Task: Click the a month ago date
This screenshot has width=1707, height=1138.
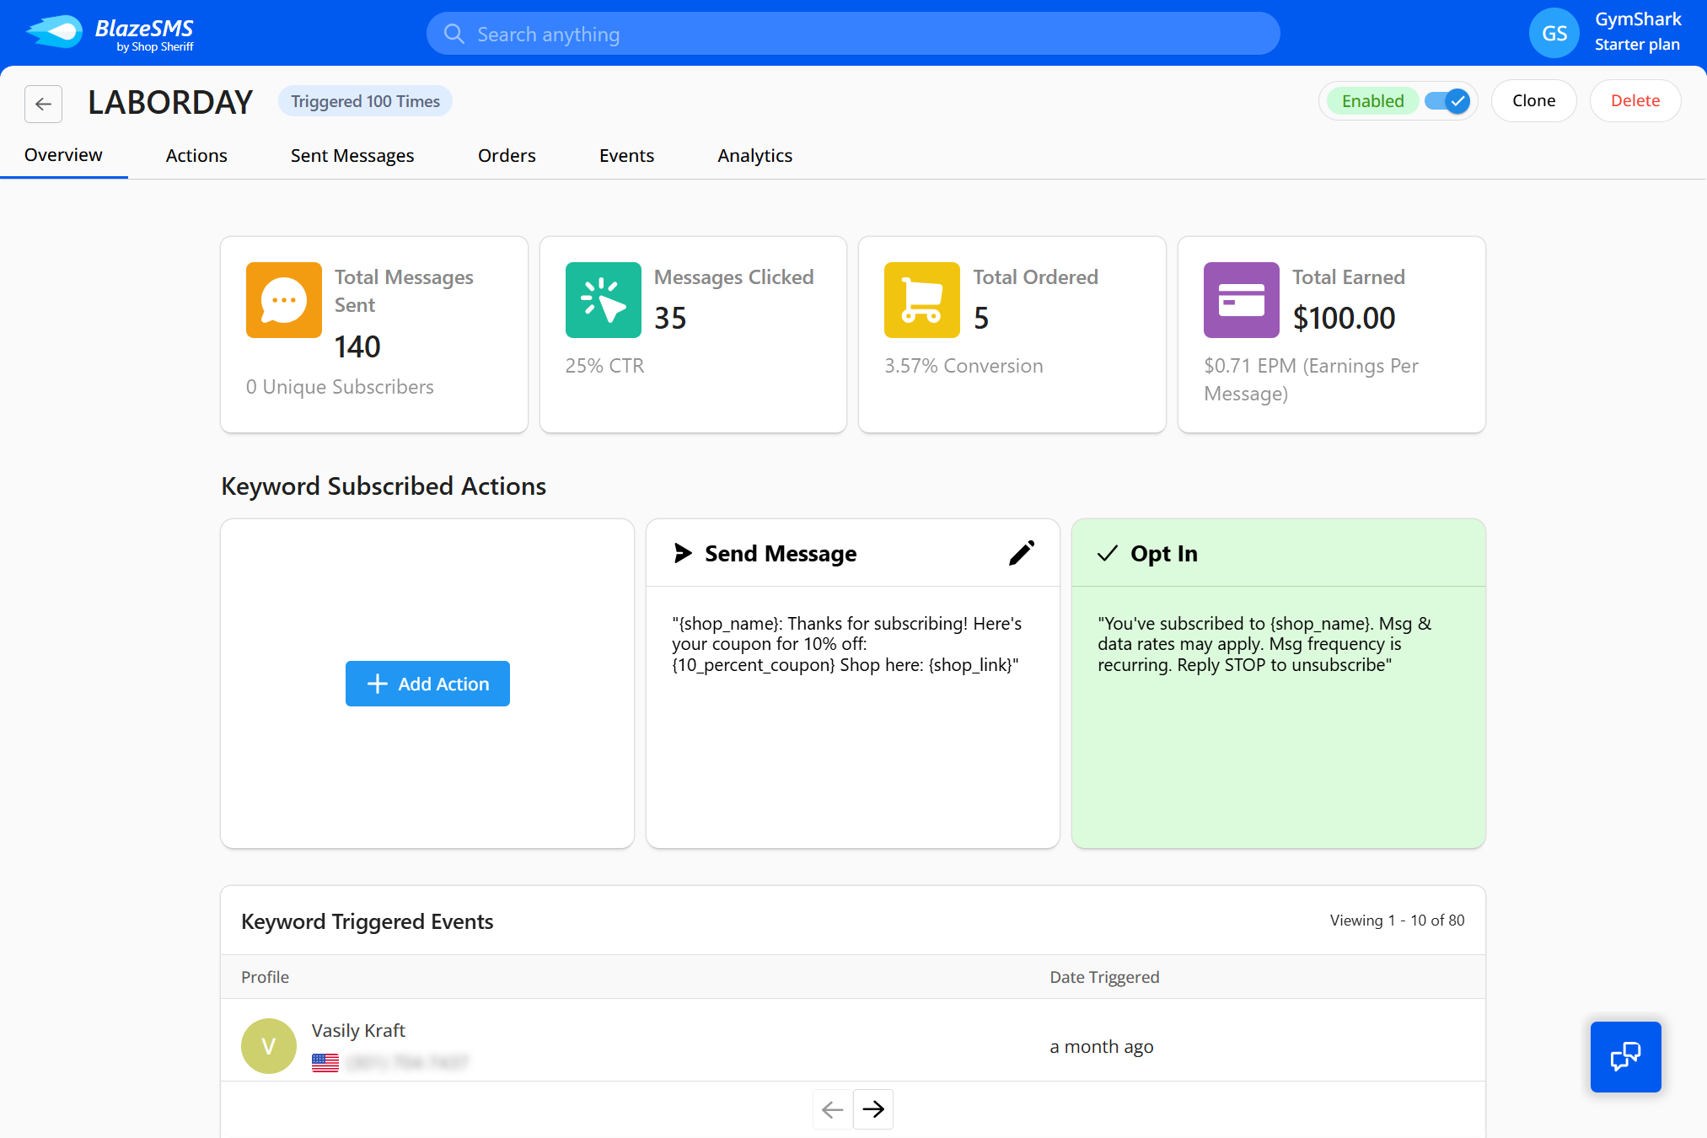Action: click(x=1101, y=1046)
